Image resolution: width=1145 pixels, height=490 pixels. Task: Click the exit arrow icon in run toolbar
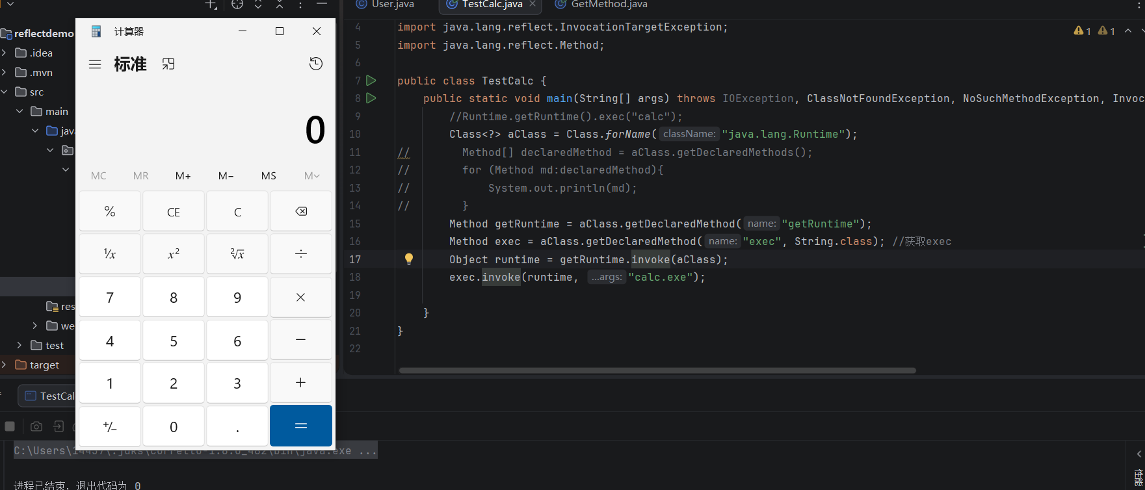pos(59,426)
